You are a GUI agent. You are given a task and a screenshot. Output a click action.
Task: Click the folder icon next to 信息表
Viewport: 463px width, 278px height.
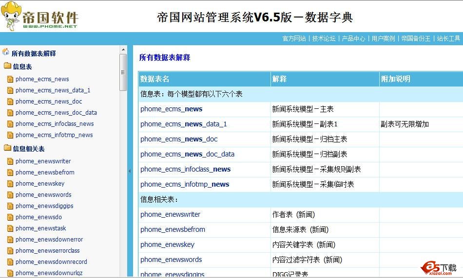(x=7, y=66)
